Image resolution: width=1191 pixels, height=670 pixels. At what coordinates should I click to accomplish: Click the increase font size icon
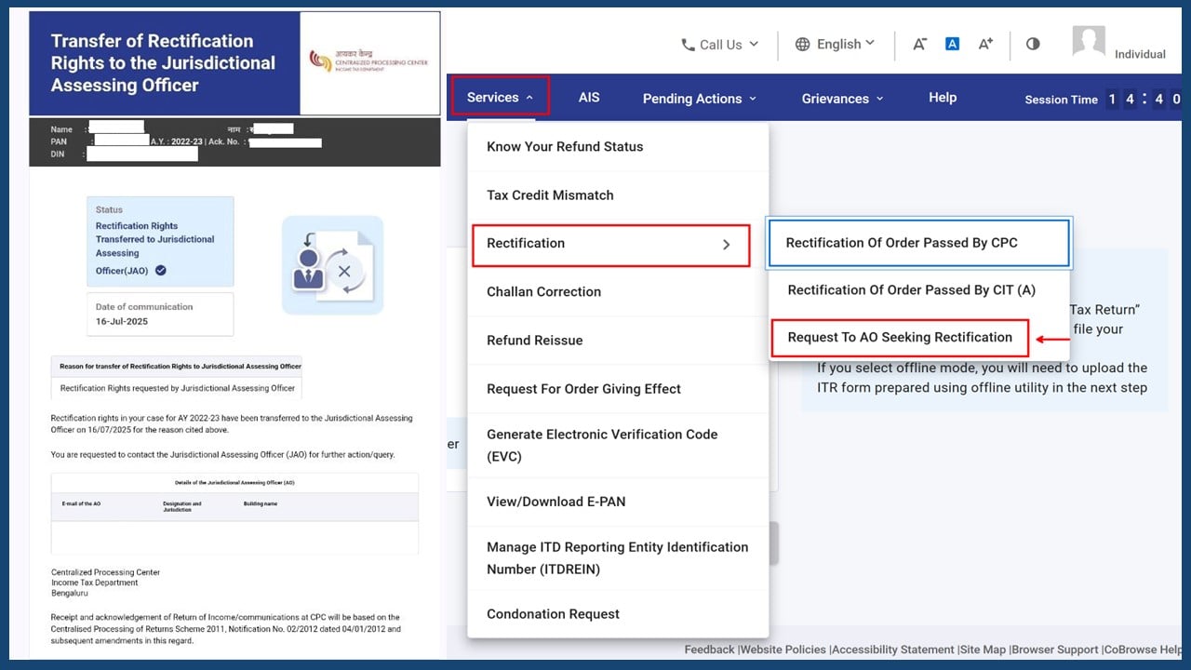985,44
